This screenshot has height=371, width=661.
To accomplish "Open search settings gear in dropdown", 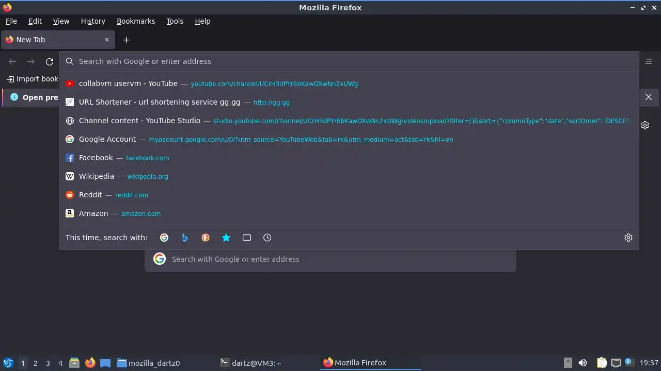I will click(628, 238).
